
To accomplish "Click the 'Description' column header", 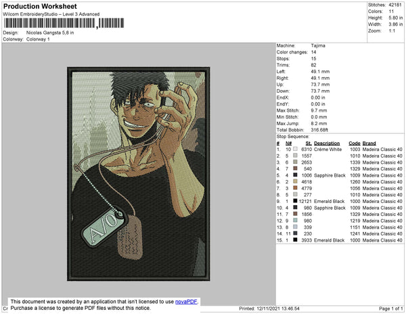I will pos(327,143).
